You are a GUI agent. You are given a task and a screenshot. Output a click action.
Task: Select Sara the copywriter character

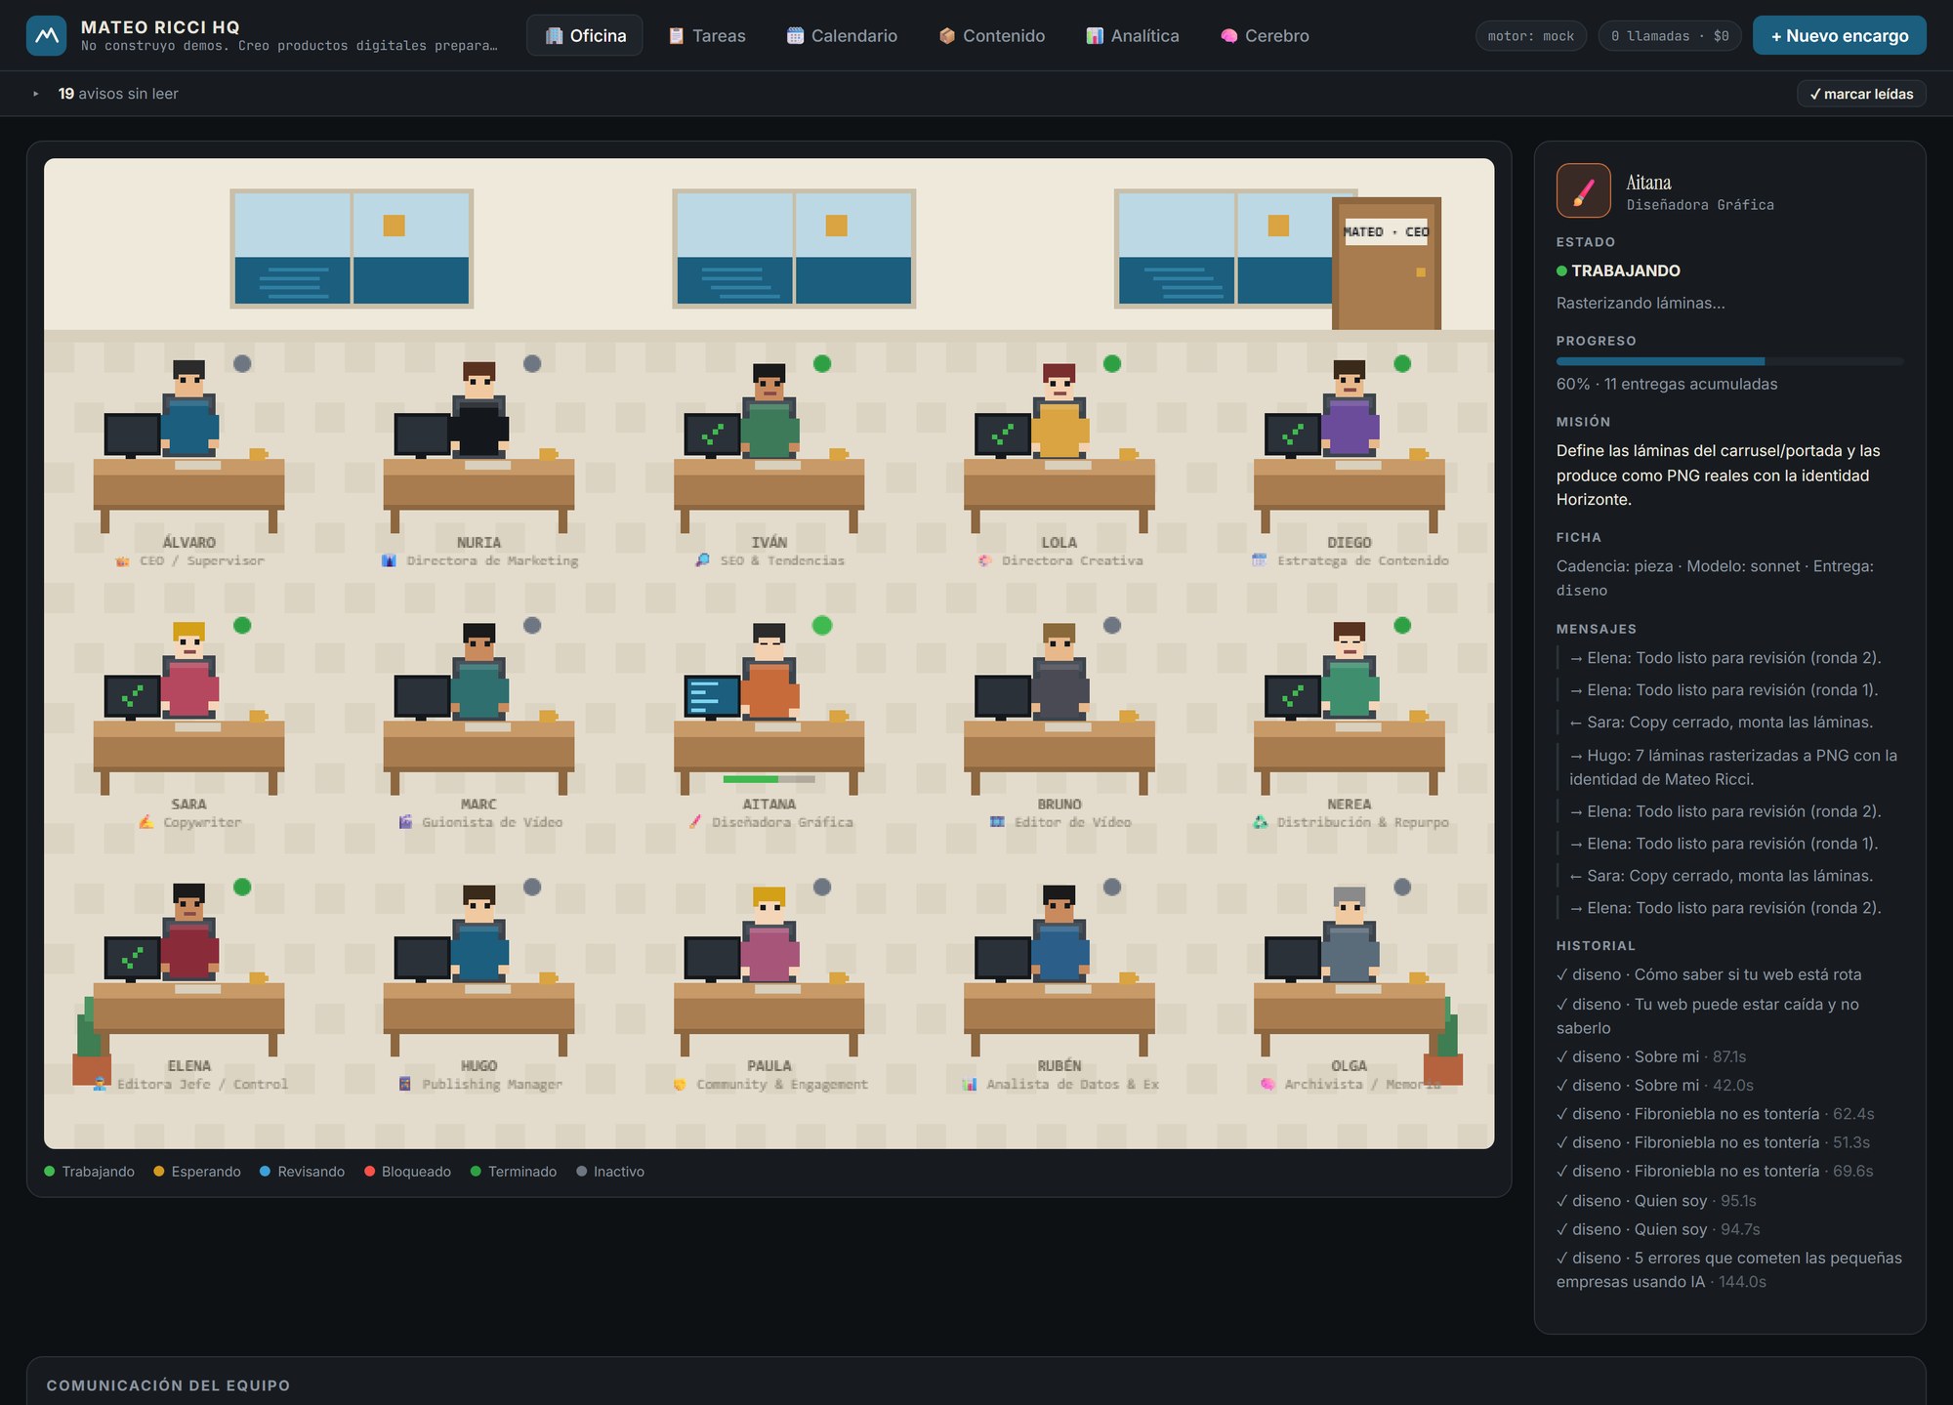click(x=189, y=671)
